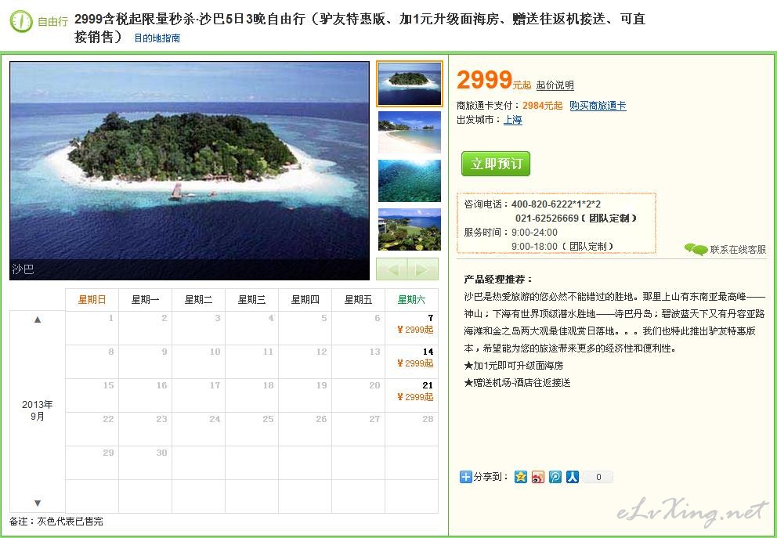Open the 目的地指南 link

pos(157,38)
